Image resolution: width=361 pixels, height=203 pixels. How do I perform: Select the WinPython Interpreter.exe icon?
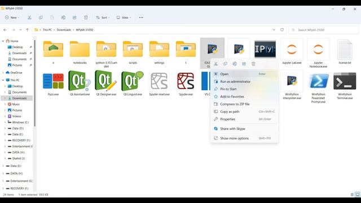292,81
